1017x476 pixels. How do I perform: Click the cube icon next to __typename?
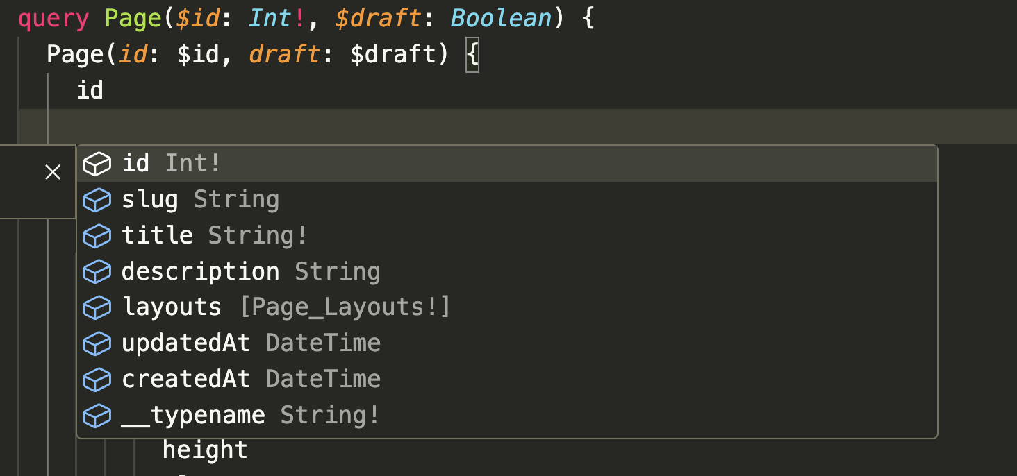[97, 416]
